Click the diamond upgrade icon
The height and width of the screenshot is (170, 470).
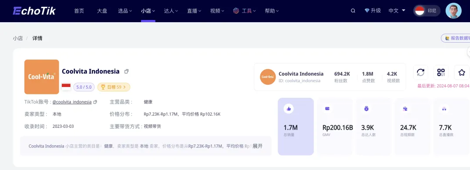click(367, 10)
